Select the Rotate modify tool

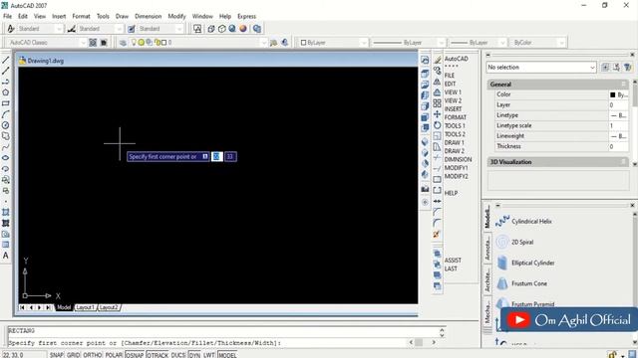438,125
